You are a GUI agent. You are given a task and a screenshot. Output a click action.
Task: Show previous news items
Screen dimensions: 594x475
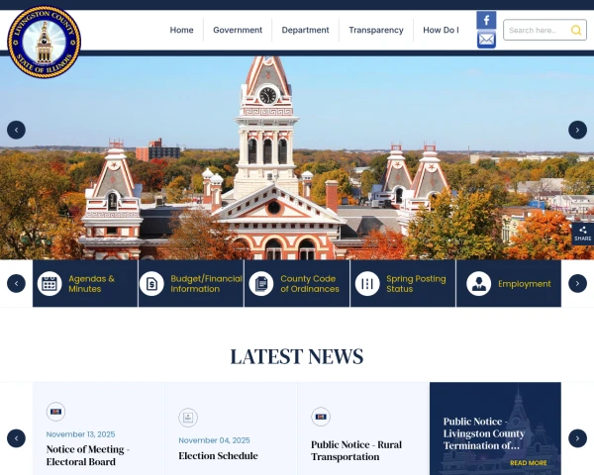click(x=16, y=438)
